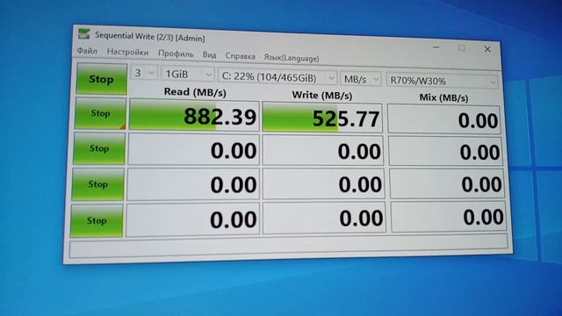Click the second-row Read value 0.00
Image resolution: width=562 pixels, height=316 pixels.
[x=193, y=150]
